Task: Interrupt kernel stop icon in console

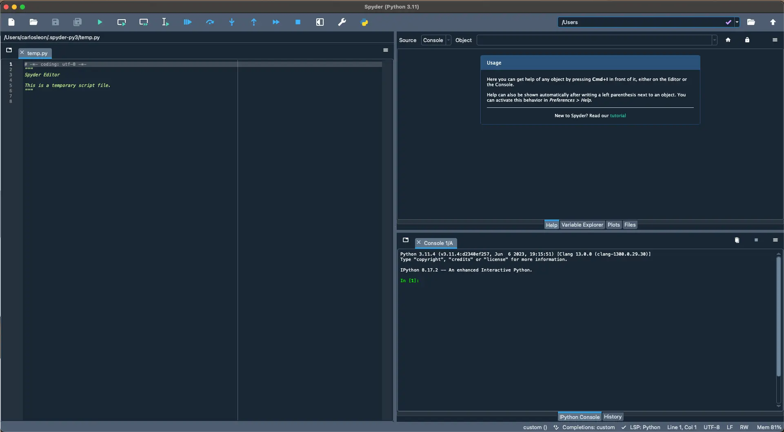Action: click(x=756, y=240)
